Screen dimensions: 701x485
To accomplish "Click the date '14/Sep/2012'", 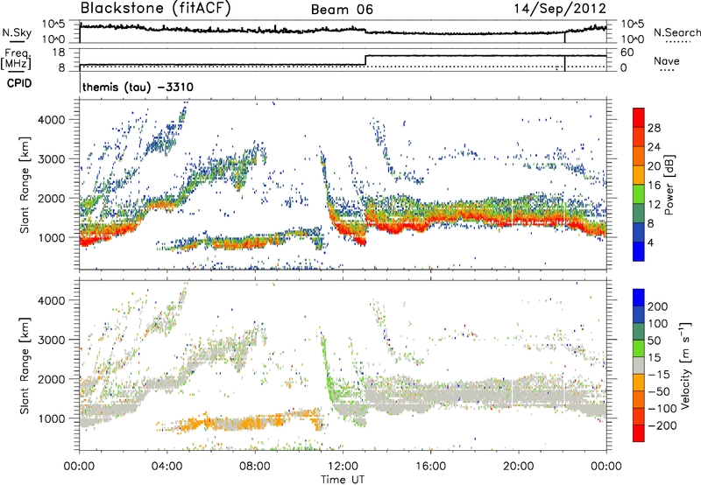I will pyautogui.click(x=560, y=9).
